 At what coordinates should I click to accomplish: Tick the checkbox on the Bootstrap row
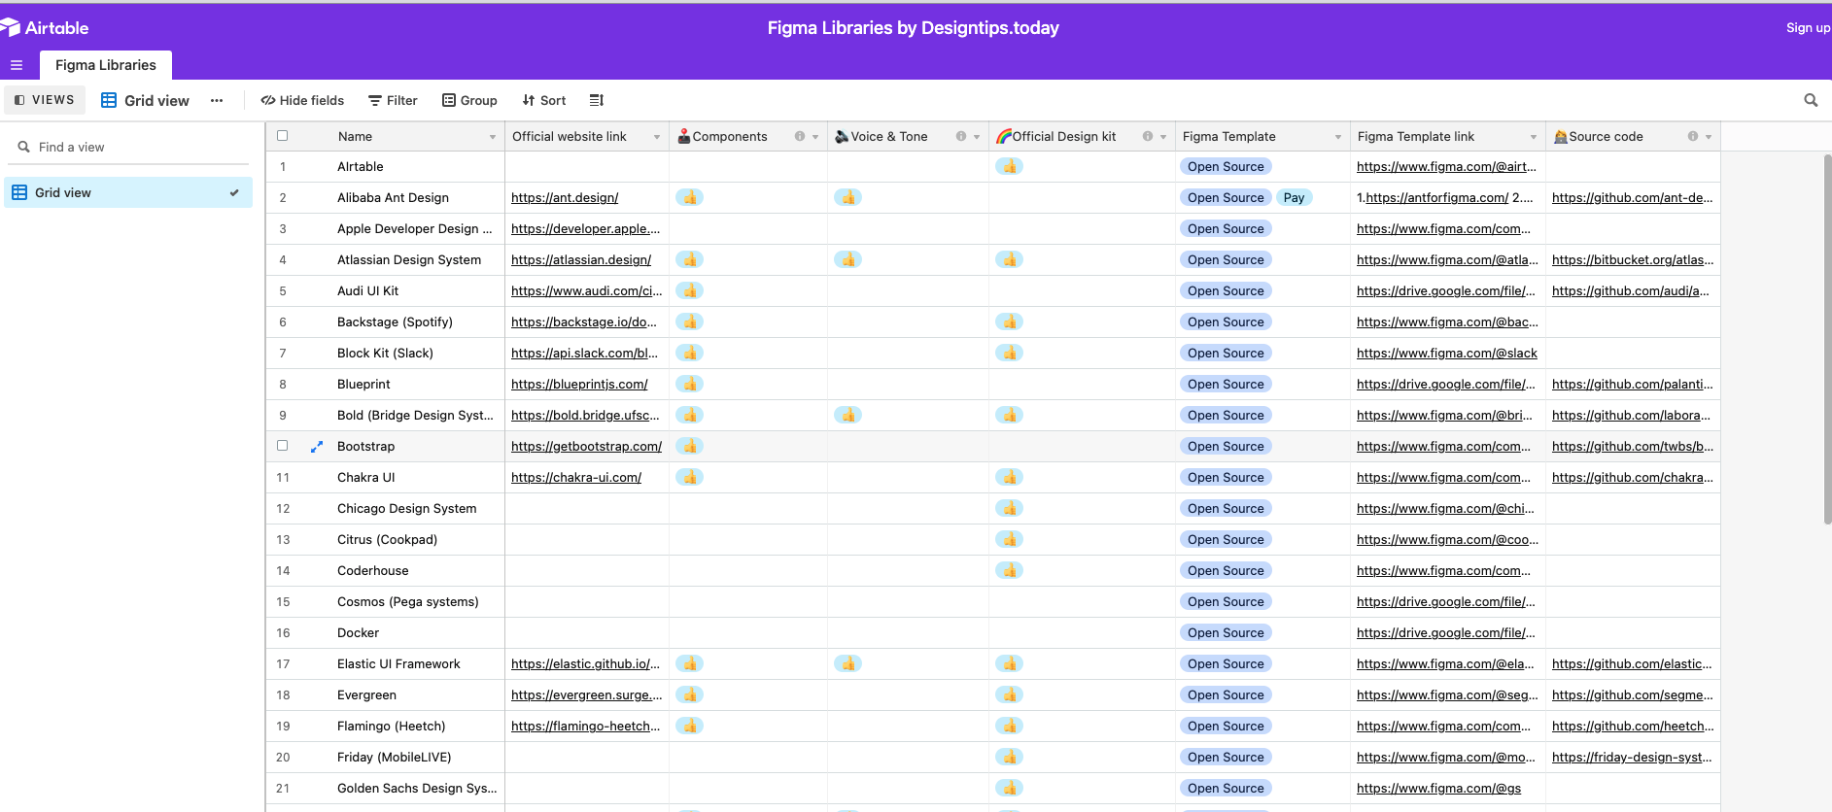(283, 446)
